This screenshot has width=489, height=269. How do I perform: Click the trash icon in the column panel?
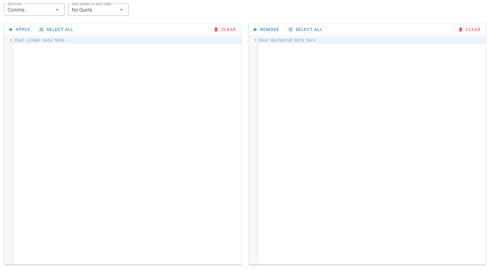216,29
